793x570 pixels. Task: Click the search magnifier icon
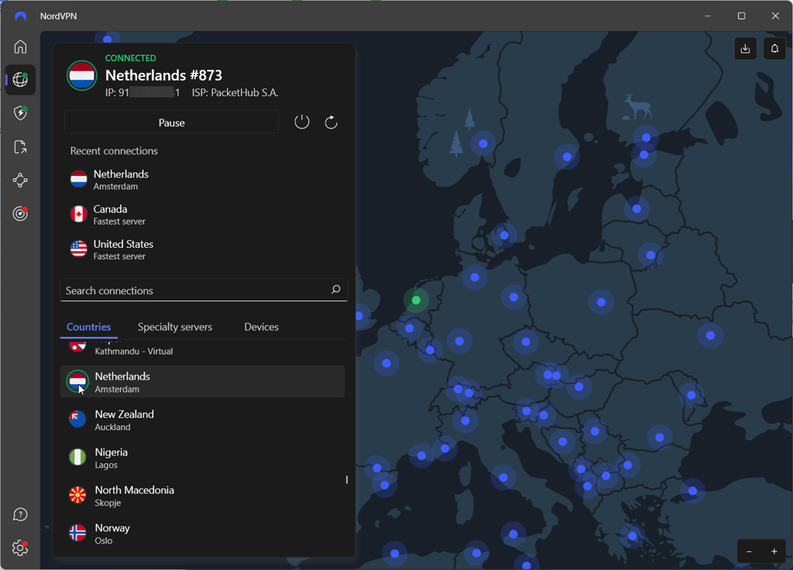[336, 290]
